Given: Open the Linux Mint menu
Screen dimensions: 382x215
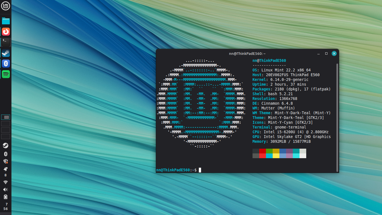Looking at the screenshot, I should pos(6,6).
